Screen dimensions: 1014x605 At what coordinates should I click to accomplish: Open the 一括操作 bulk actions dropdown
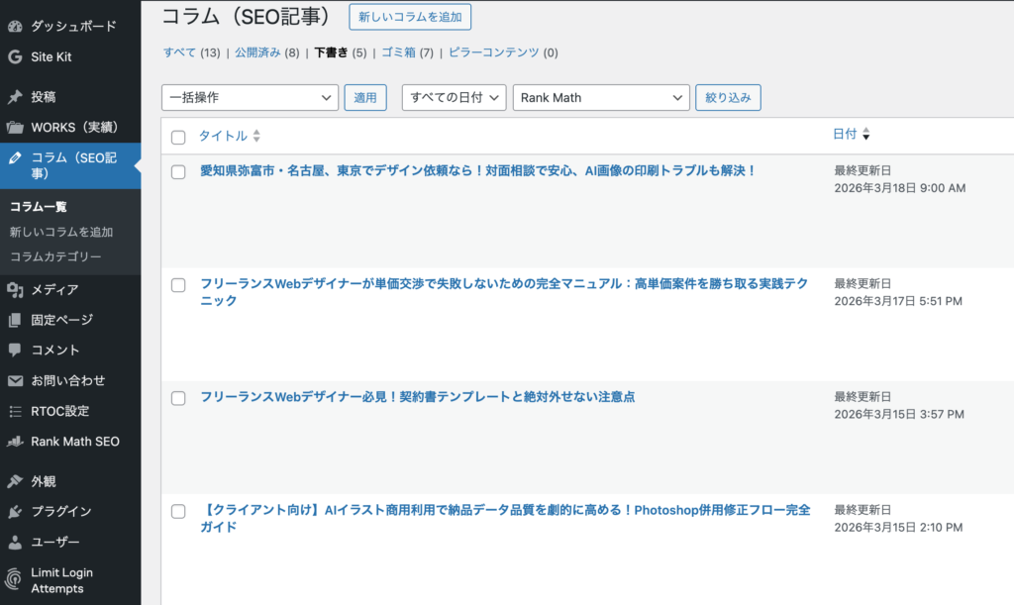click(x=250, y=98)
